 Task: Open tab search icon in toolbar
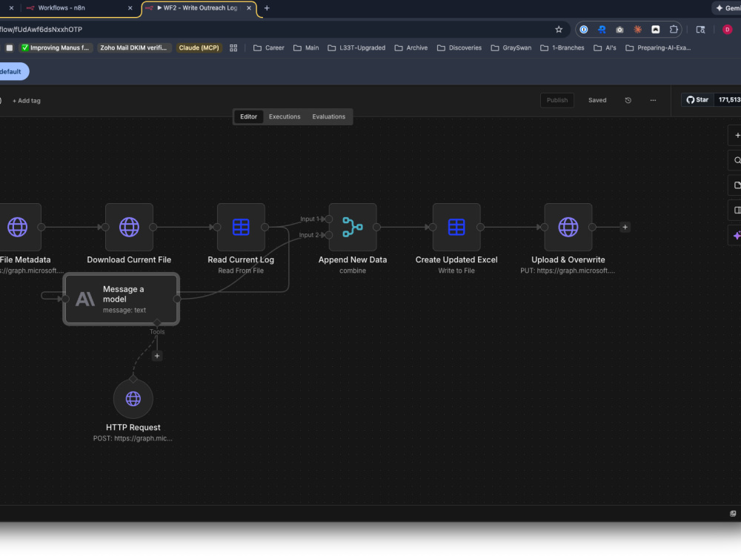(x=700, y=30)
